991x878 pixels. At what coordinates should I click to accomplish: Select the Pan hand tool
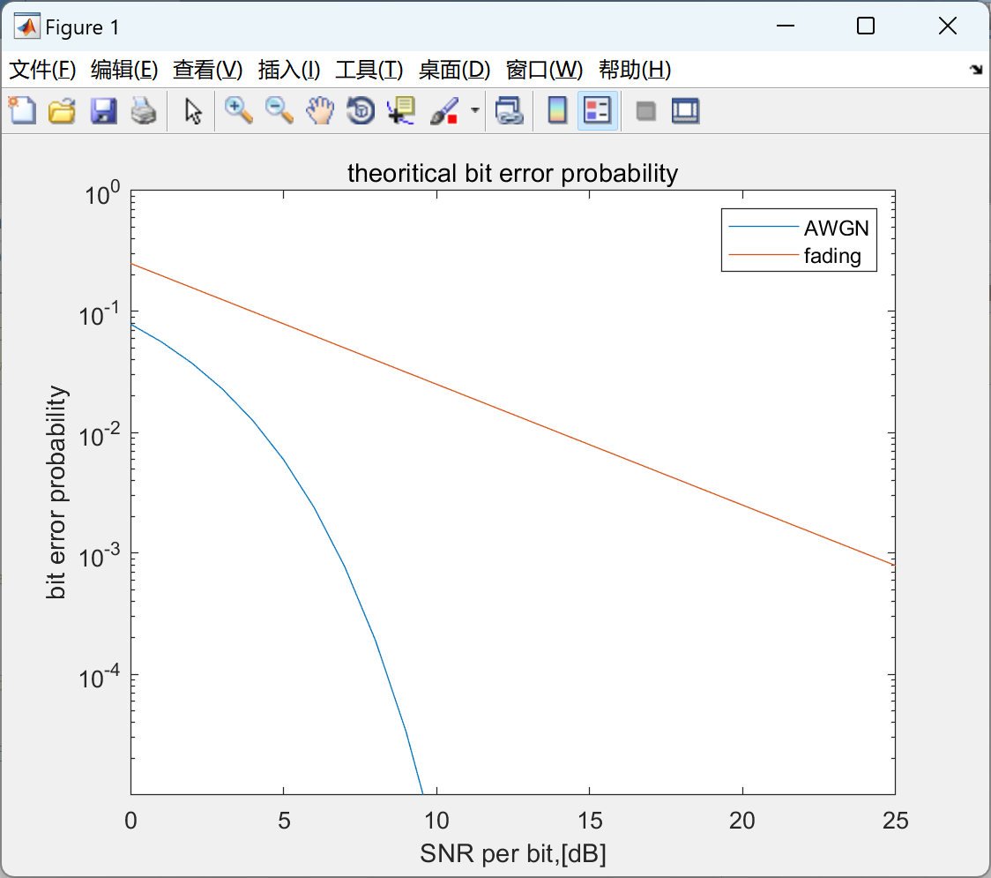(320, 110)
